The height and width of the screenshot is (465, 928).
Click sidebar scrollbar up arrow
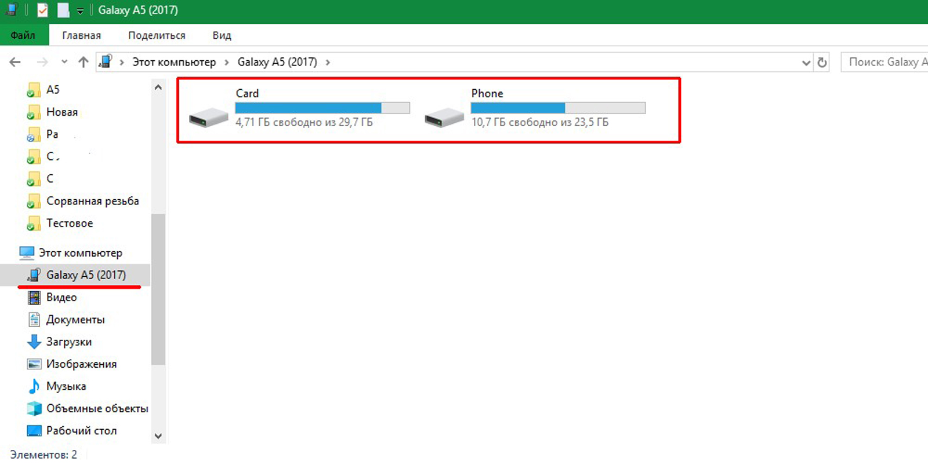(158, 87)
